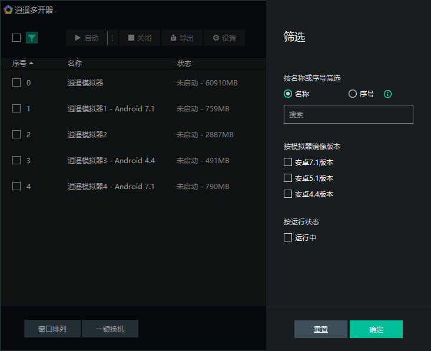Enable the 安卓4.4版本 filter checkbox
Screen dimensions: 431x351
pyautogui.click(x=288, y=194)
